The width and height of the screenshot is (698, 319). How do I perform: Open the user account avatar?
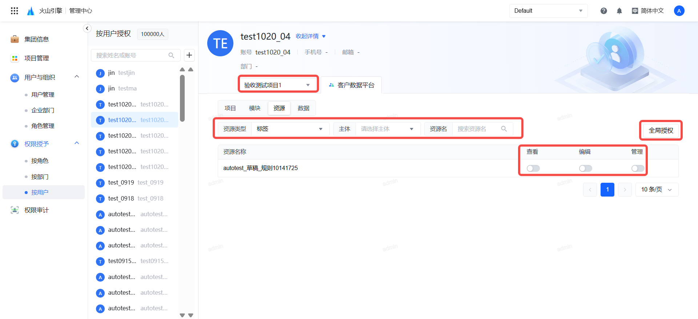[679, 11]
